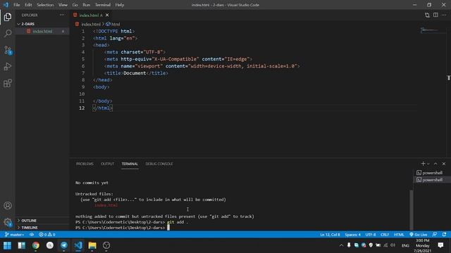Expand the Outline section
451x253 pixels.
point(42,220)
